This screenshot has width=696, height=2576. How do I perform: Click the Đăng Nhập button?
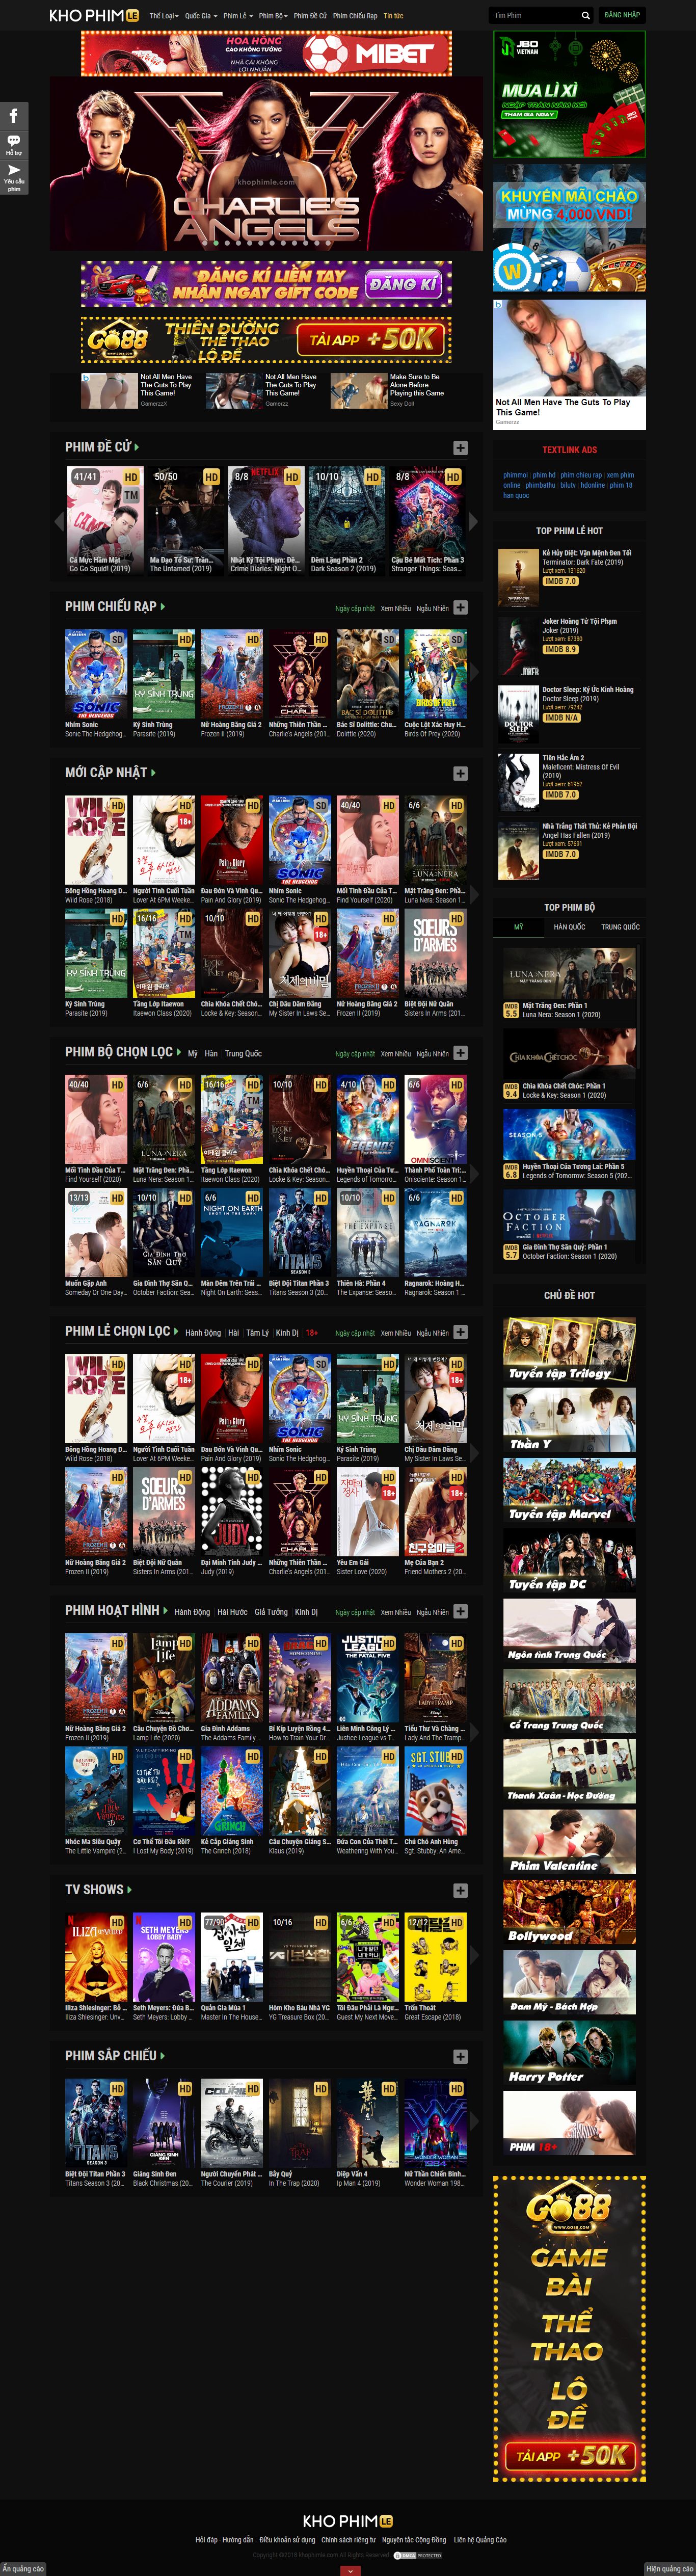pos(622,15)
